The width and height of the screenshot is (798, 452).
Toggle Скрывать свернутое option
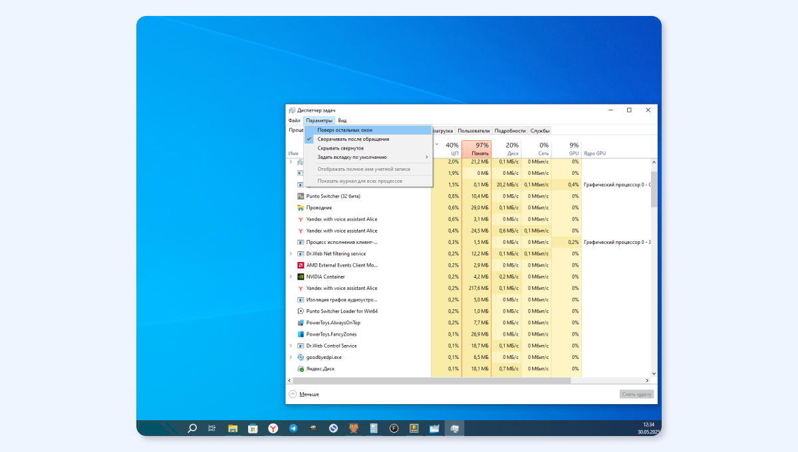coord(368,148)
